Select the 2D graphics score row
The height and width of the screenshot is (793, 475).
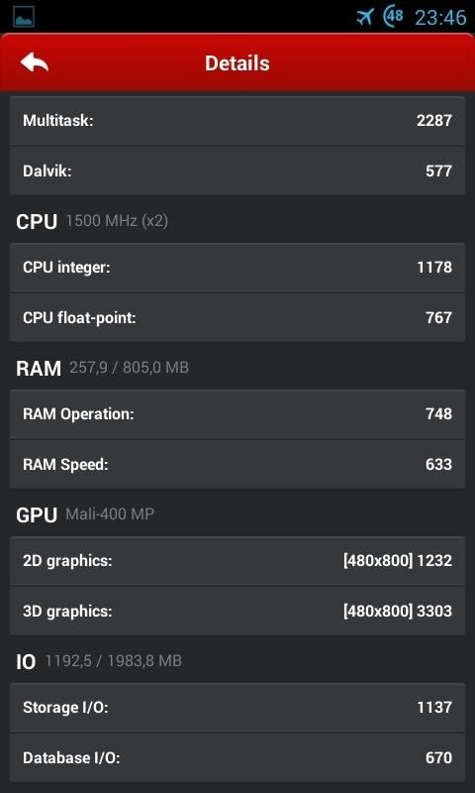click(237, 561)
